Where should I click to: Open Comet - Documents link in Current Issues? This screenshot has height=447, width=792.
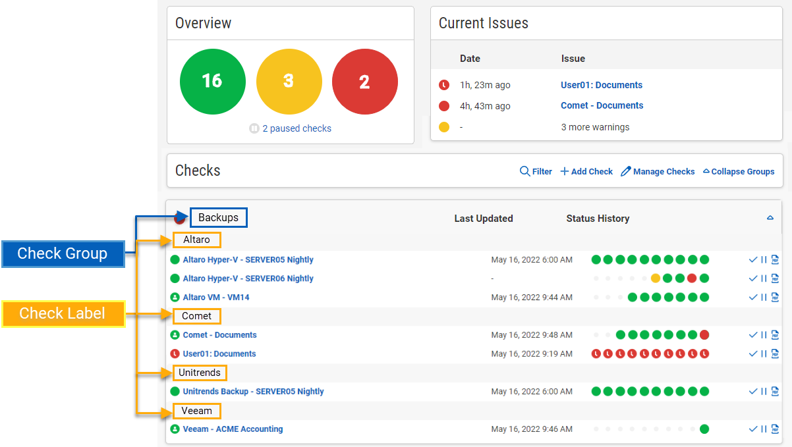[602, 105]
